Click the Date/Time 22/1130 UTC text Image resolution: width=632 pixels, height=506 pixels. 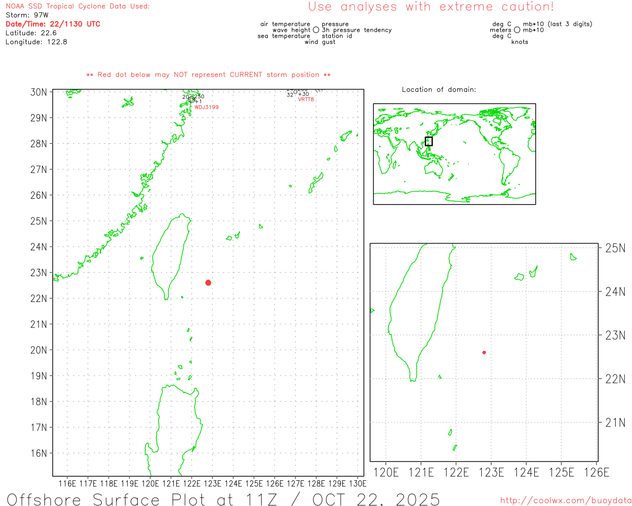click(x=53, y=24)
